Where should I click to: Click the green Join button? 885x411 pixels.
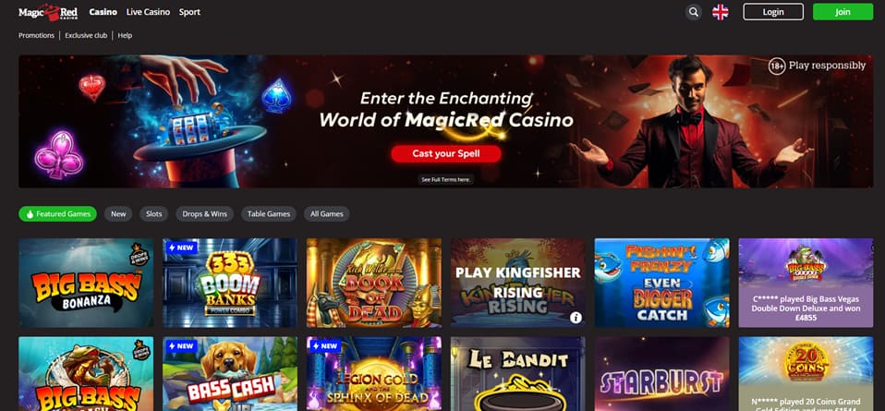tap(843, 12)
